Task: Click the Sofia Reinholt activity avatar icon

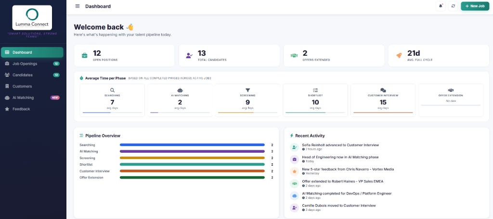Action: pyautogui.click(x=294, y=147)
